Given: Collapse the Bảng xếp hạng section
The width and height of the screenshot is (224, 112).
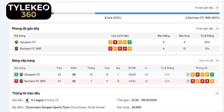Looking at the screenshot, I should (217, 61).
